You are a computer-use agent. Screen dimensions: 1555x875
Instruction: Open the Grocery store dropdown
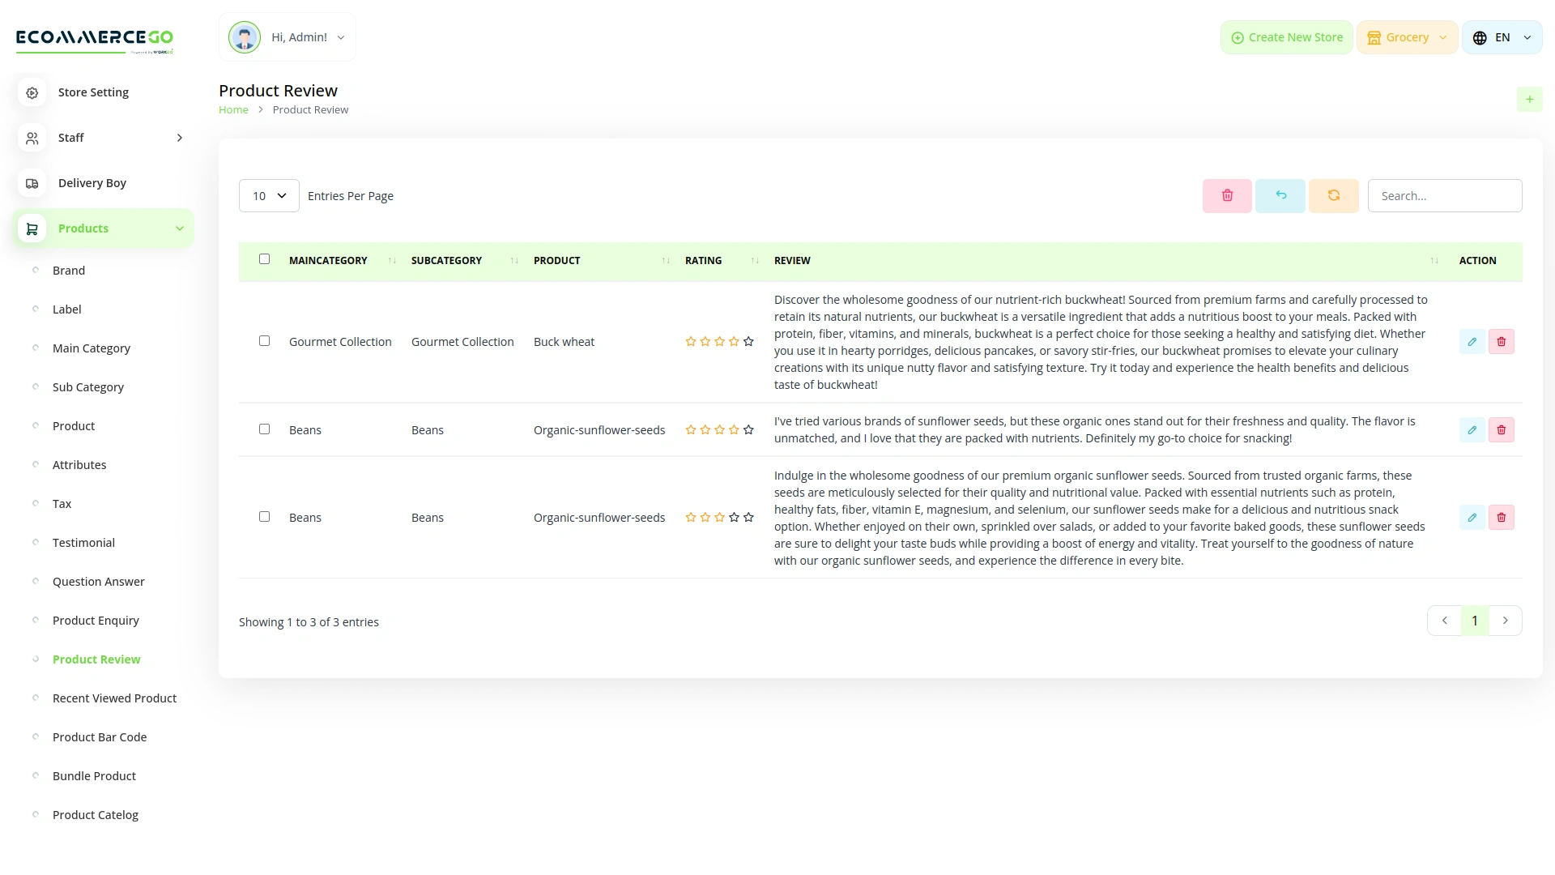pos(1407,37)
